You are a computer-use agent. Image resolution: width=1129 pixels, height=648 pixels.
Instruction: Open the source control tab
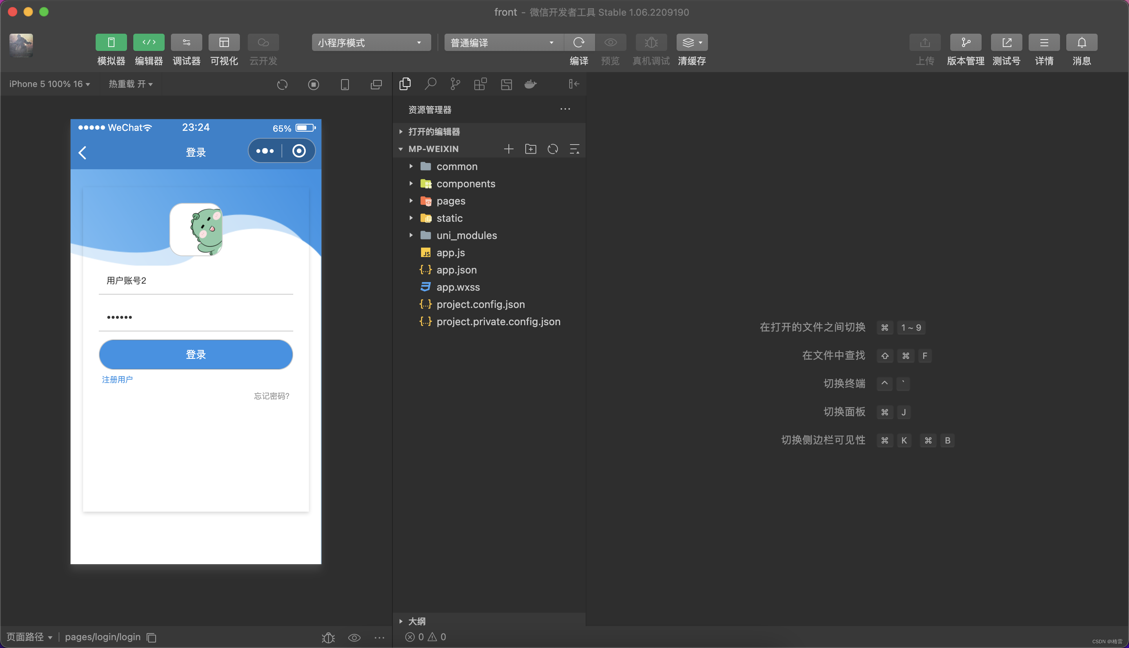455,84
